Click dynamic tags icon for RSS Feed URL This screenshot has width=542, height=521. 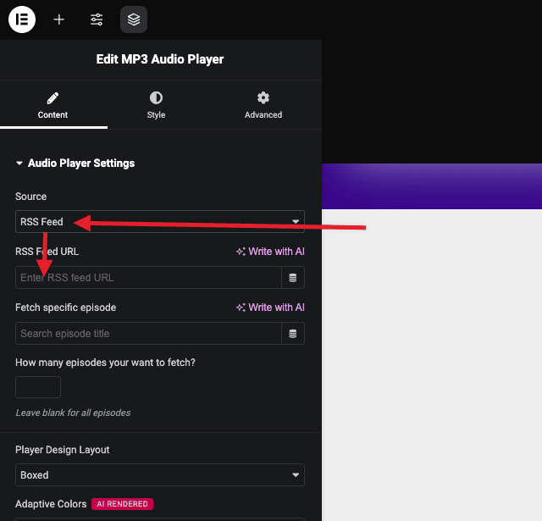(293, 278)
